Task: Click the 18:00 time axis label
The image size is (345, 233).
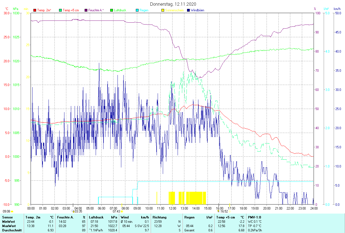Action: (x=243, y=208)
